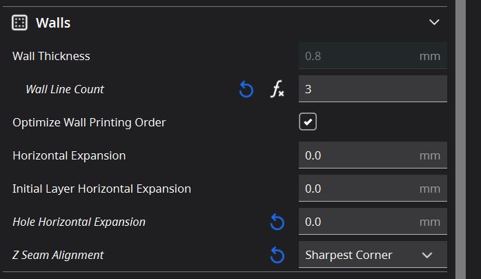Viewport: 481px width, 279px height.
Task: Reset Wall Line Count to default value
Action: click(x=246, y=89)
